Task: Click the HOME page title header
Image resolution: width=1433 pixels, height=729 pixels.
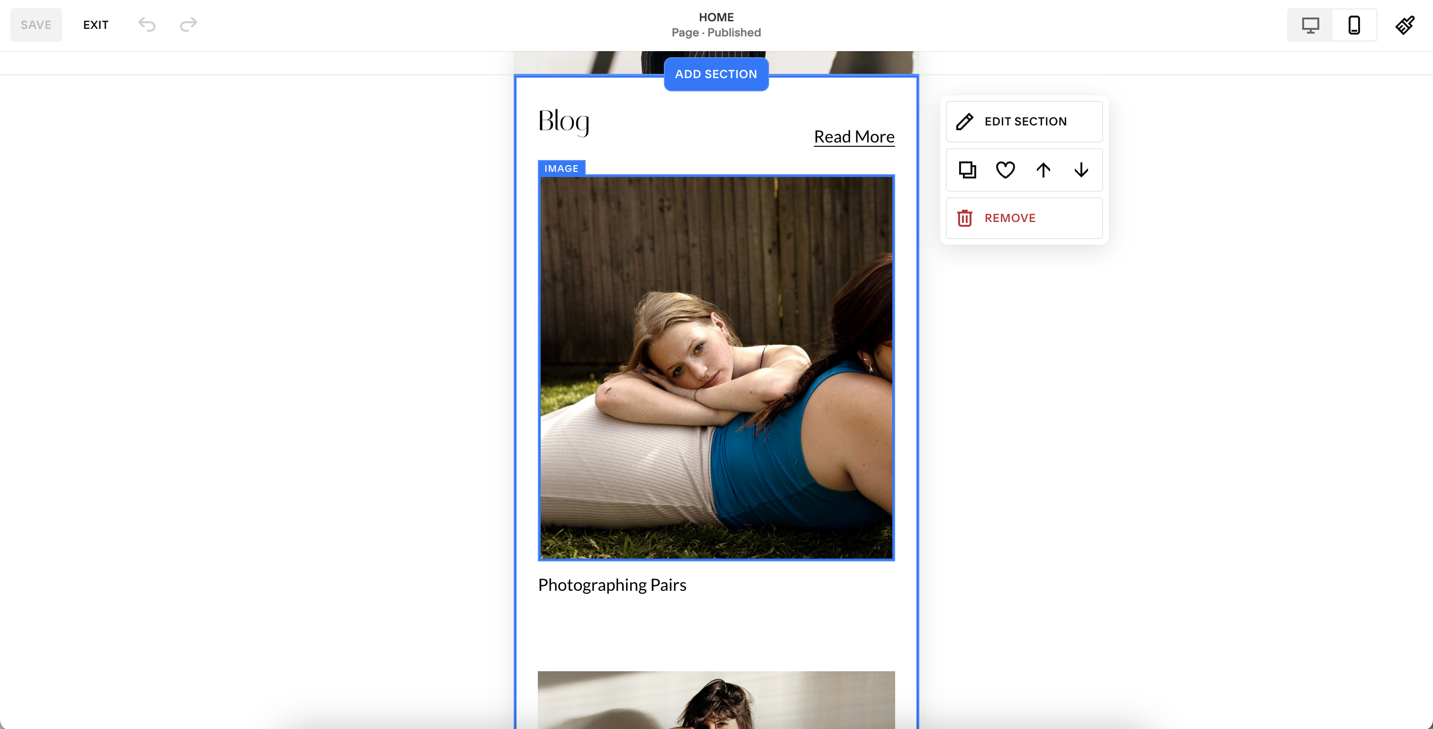Action: pos(716,17)
